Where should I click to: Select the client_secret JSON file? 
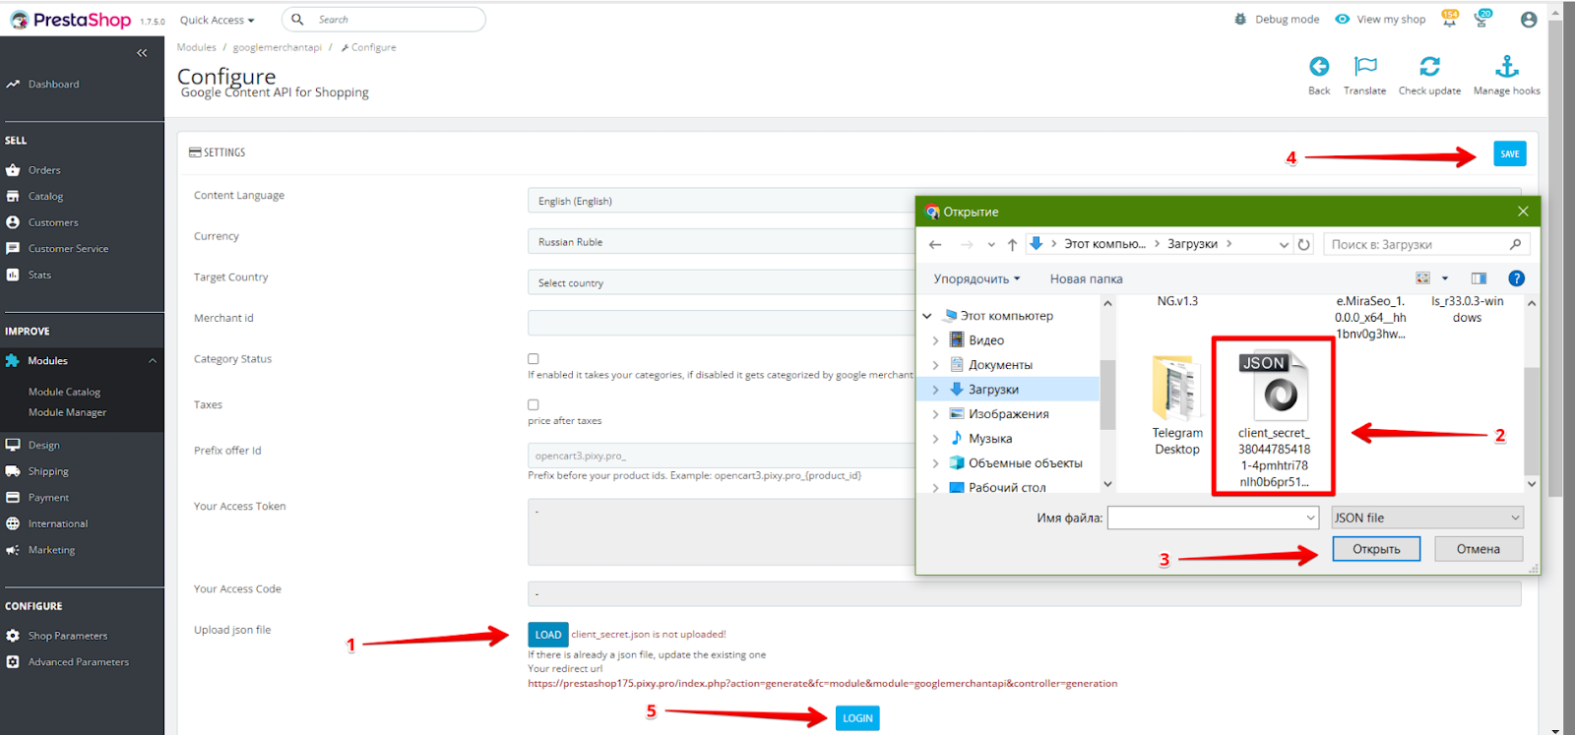pyautogui.click(x=1274, y=417)
